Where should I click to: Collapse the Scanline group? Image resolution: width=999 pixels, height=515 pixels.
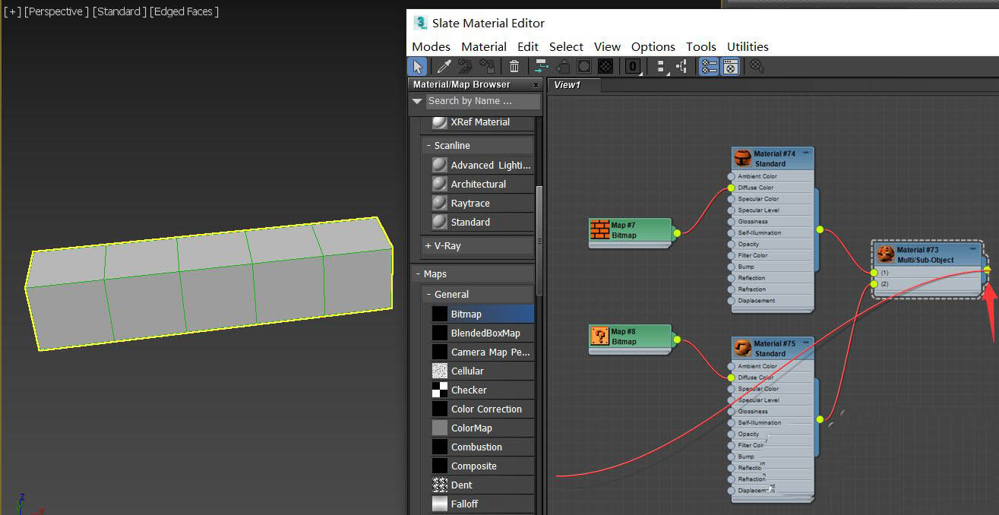[428, 145]
